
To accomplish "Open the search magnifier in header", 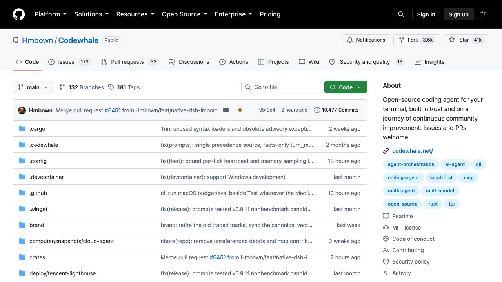I will coord(401,14).
